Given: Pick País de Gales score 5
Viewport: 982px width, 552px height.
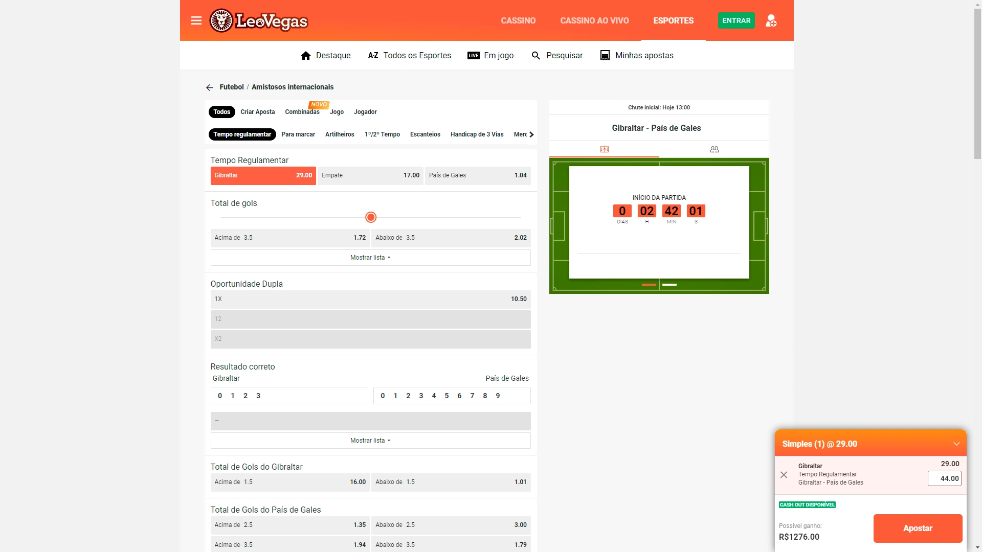Looking at the screenshot, I should pos(447,396).
